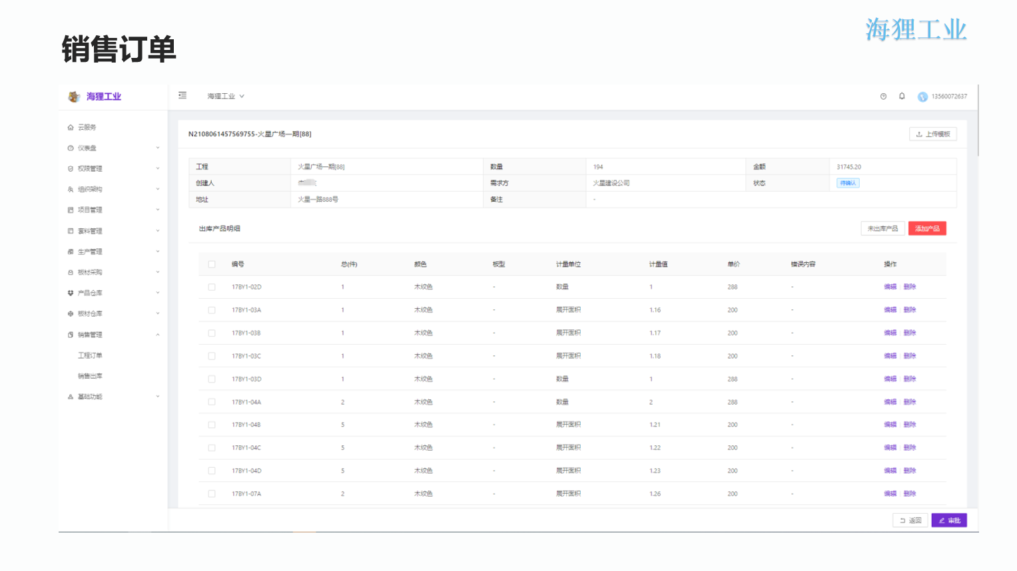Click the 套料管理 sidebar icon

tap(71, 231)
